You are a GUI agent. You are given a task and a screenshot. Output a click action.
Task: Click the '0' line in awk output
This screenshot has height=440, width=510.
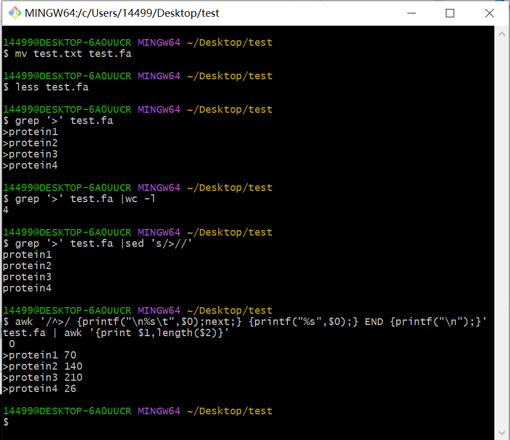click(x=12, y=344)
